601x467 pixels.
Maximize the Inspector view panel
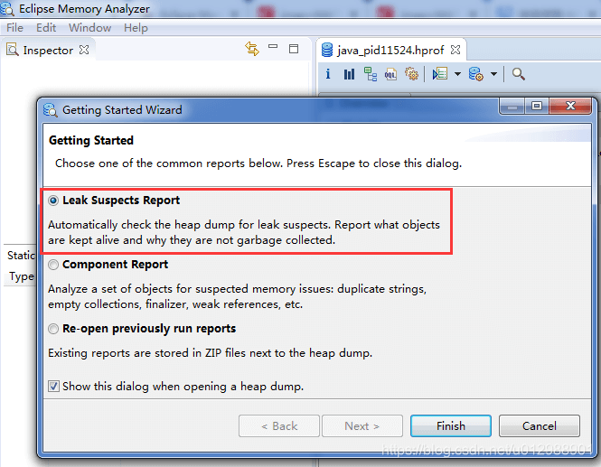[294, 49]
